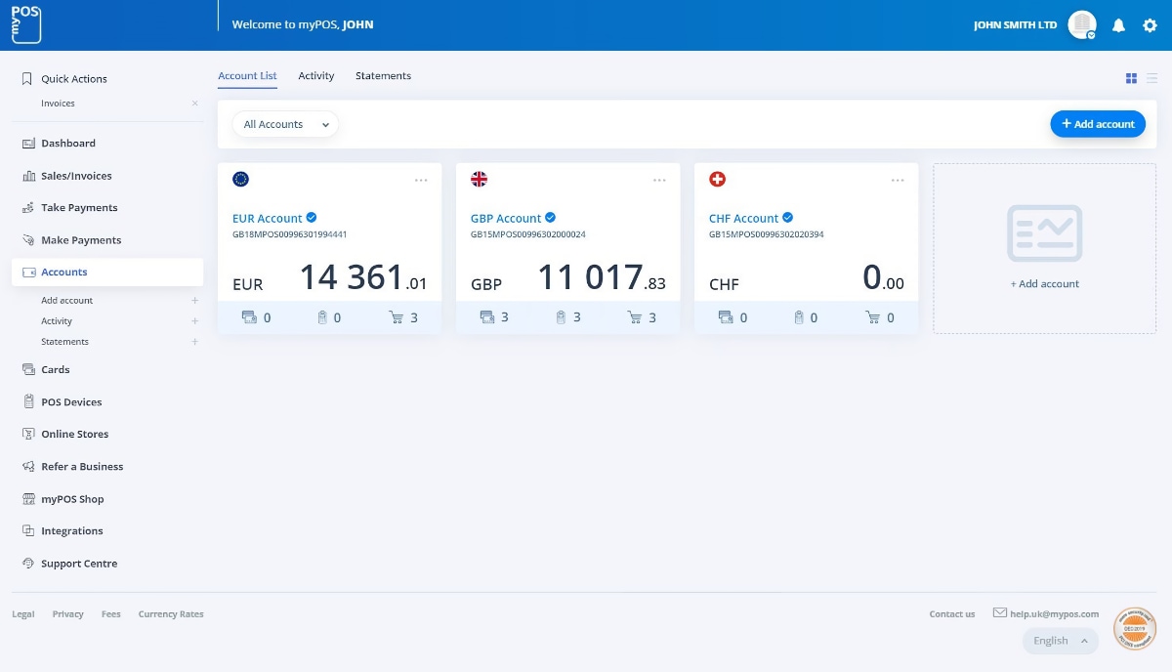The height and width of the screenshot is (672, 1172).
Task: Click the EUR IBAN GB18MPOS00996301994441
Action: (x=290, y=235)
